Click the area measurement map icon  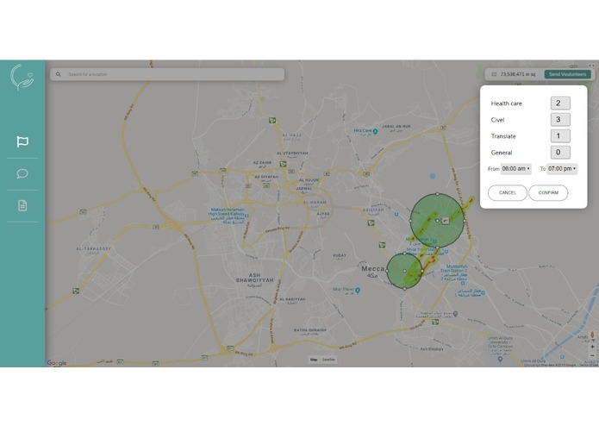coord(494,74)
